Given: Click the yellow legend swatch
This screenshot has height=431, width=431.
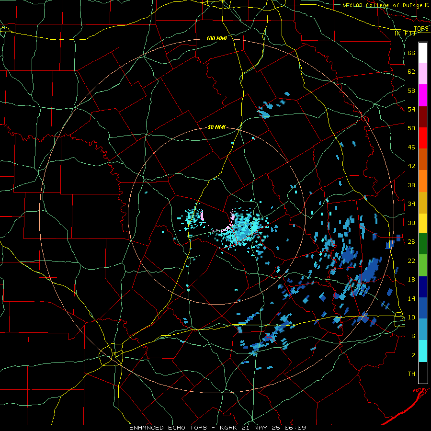Looking at the screenshot, I should tap(423, 223).
